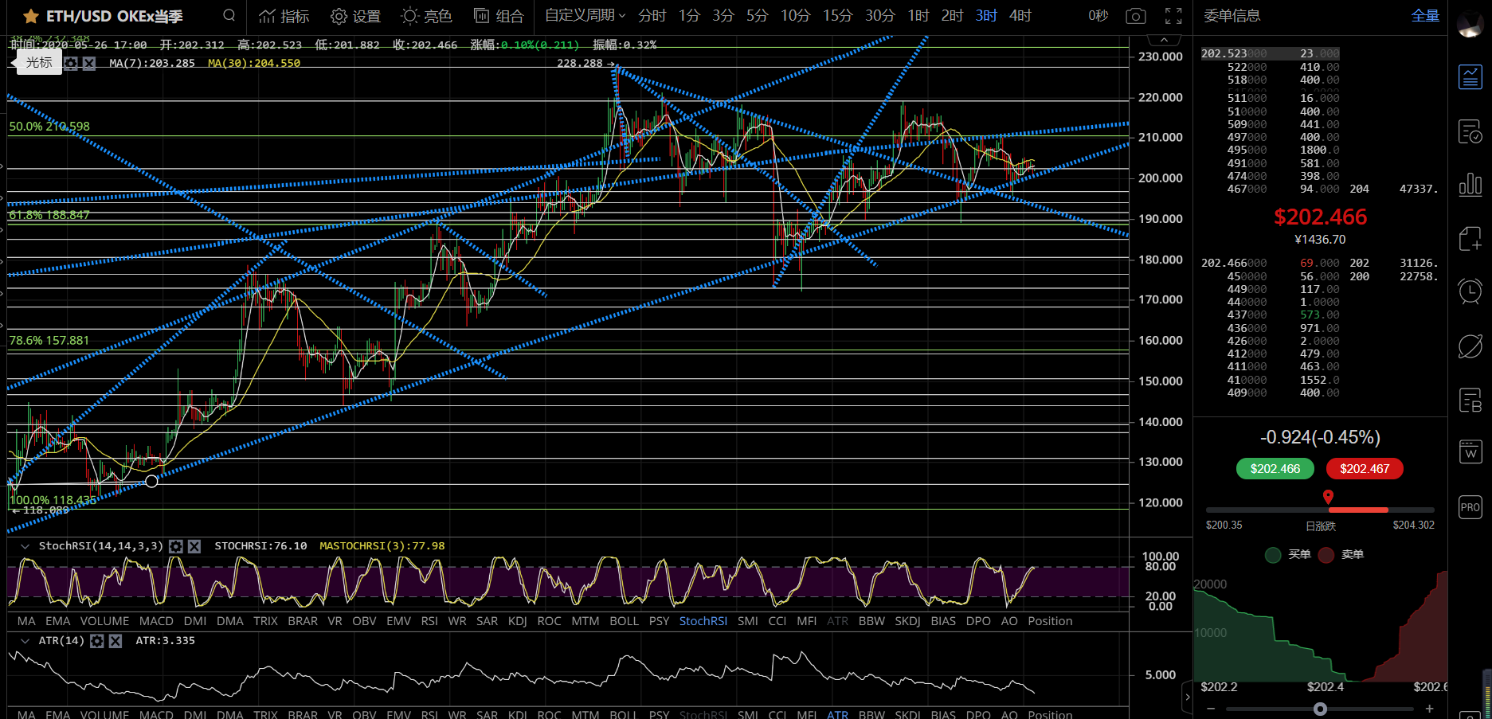Remove the ATR(14) indicator panel
The height and width of the screenshot is (719, 1492).
pos(116,641)
